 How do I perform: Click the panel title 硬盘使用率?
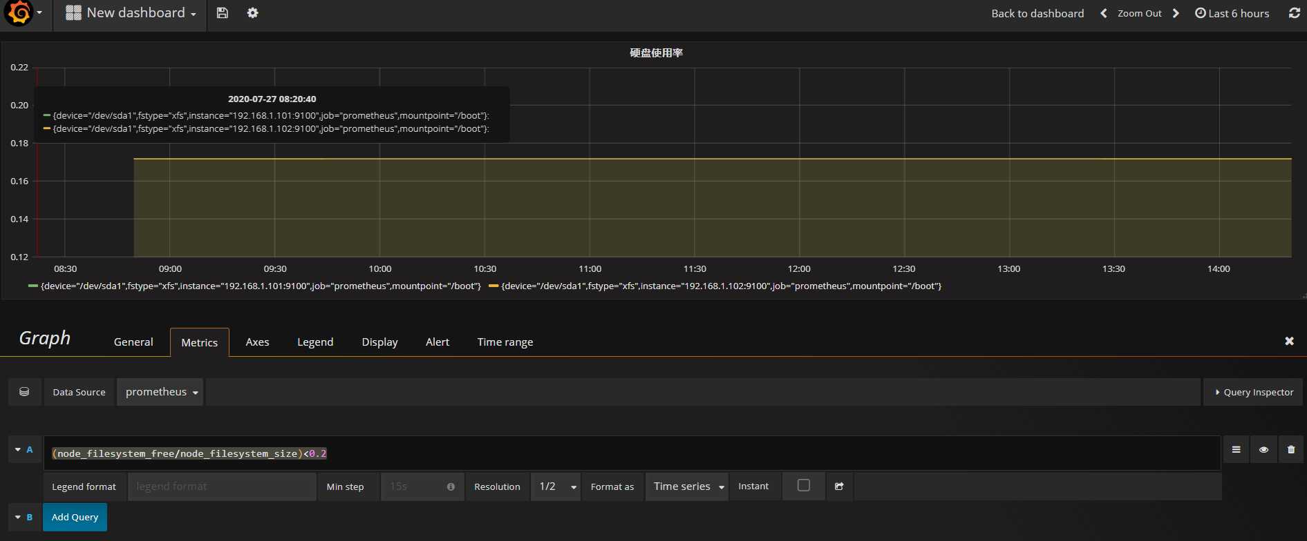[x=656, y=53]
